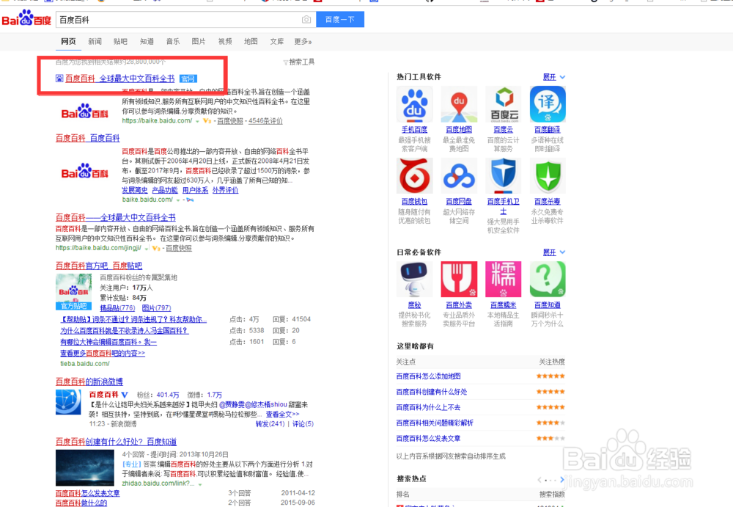This screenshot has height=507, width=733.
Task: Open 搜索工具 filter options
Action: 299,62
